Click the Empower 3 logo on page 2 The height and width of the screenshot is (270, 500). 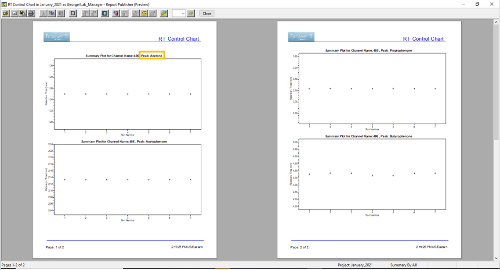coord(301,37)
